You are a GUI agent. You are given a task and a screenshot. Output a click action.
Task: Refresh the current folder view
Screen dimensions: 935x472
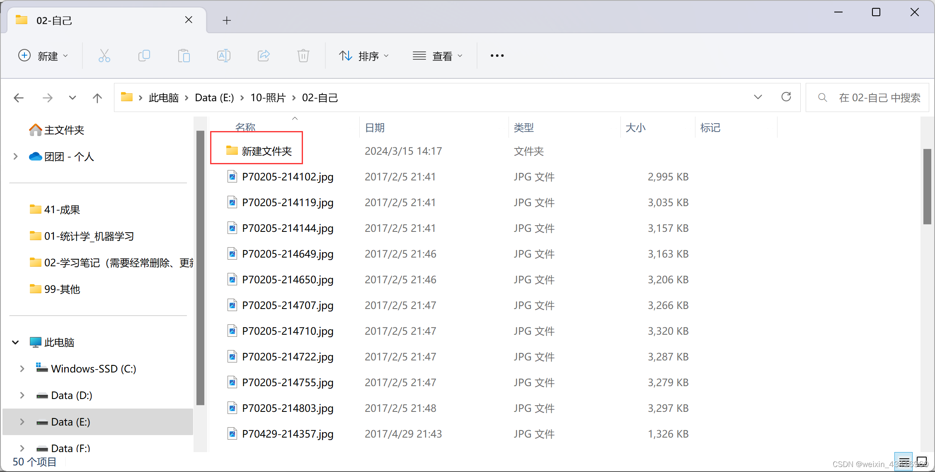tap(786, 97)
